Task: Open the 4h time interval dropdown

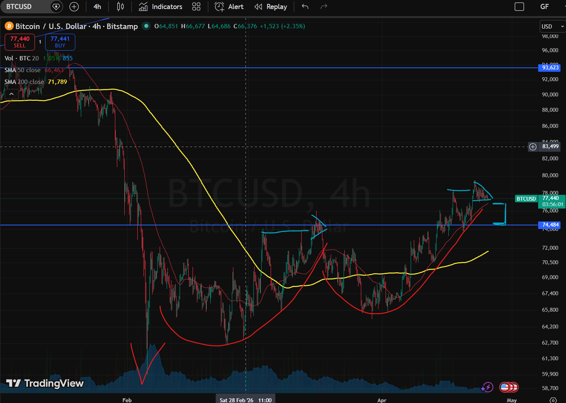Action: coord(97,7)
